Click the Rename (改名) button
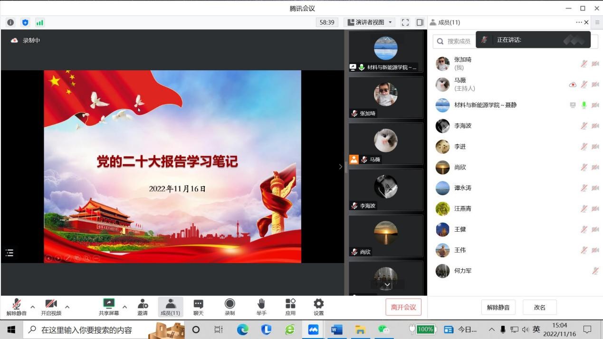Screen dimensions: 603x339 coord(539,307)
